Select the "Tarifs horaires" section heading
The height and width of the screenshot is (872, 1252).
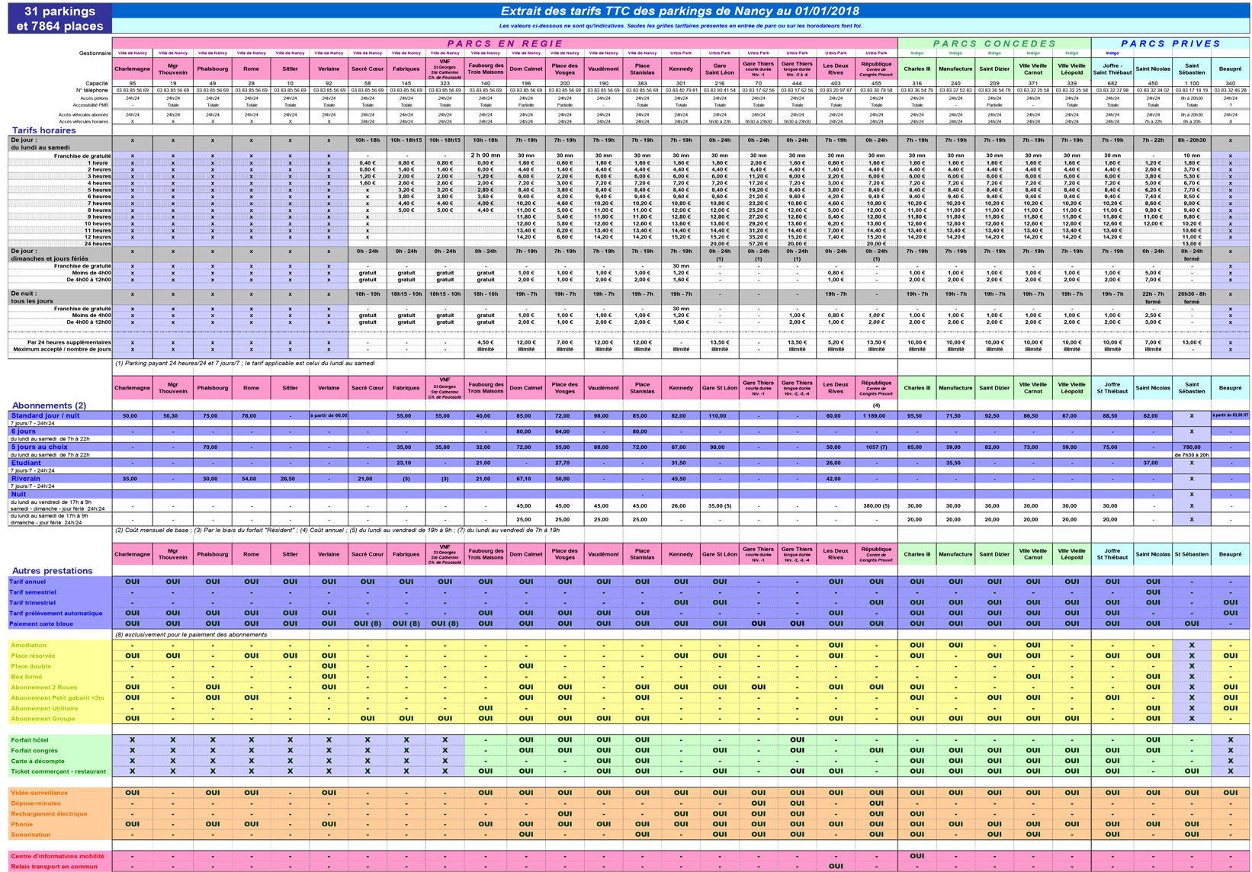click(43, 130)
